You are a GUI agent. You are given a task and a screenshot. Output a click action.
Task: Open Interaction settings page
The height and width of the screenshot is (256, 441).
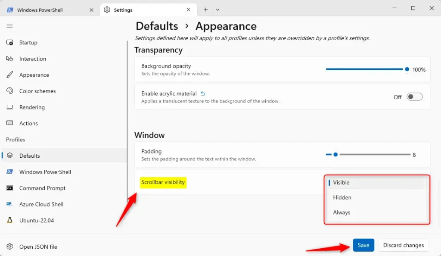coord(64,59)
